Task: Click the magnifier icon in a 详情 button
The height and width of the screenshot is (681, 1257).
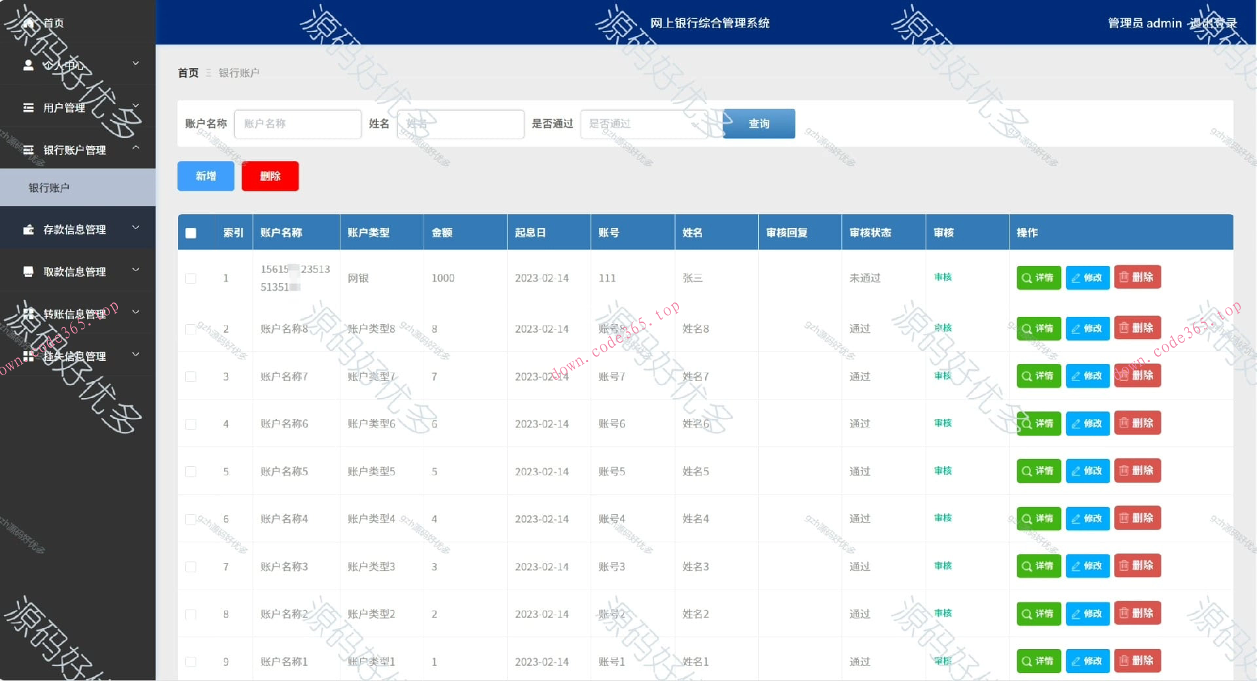Action: (1026, 278)
